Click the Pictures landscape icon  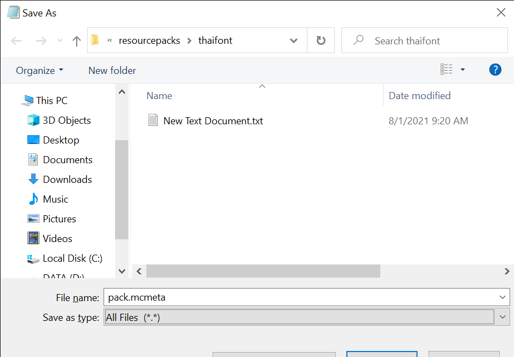click(33, 218)
